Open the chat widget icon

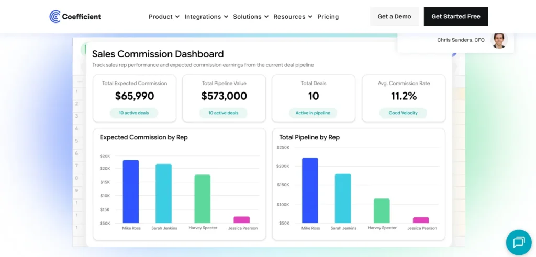point(519,242)
